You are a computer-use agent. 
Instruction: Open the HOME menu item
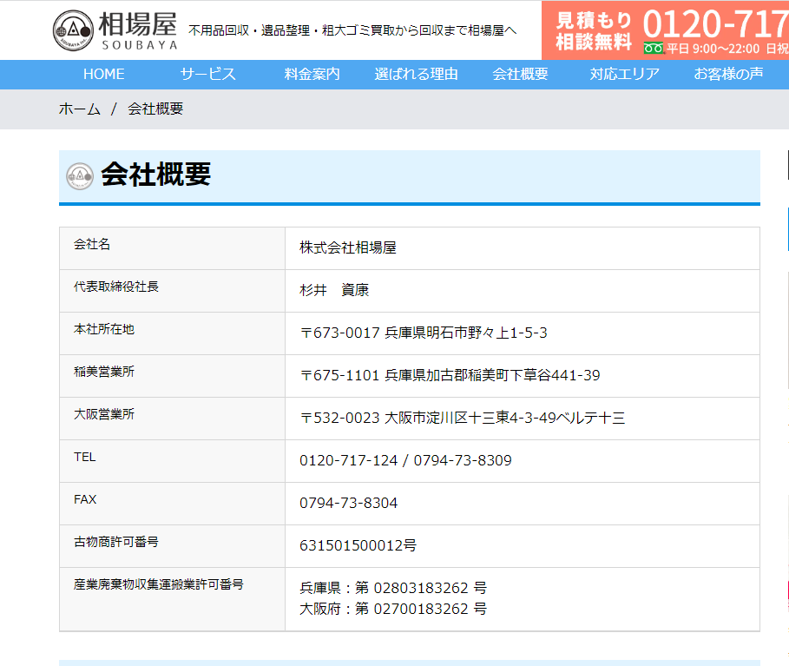[103, 74]
